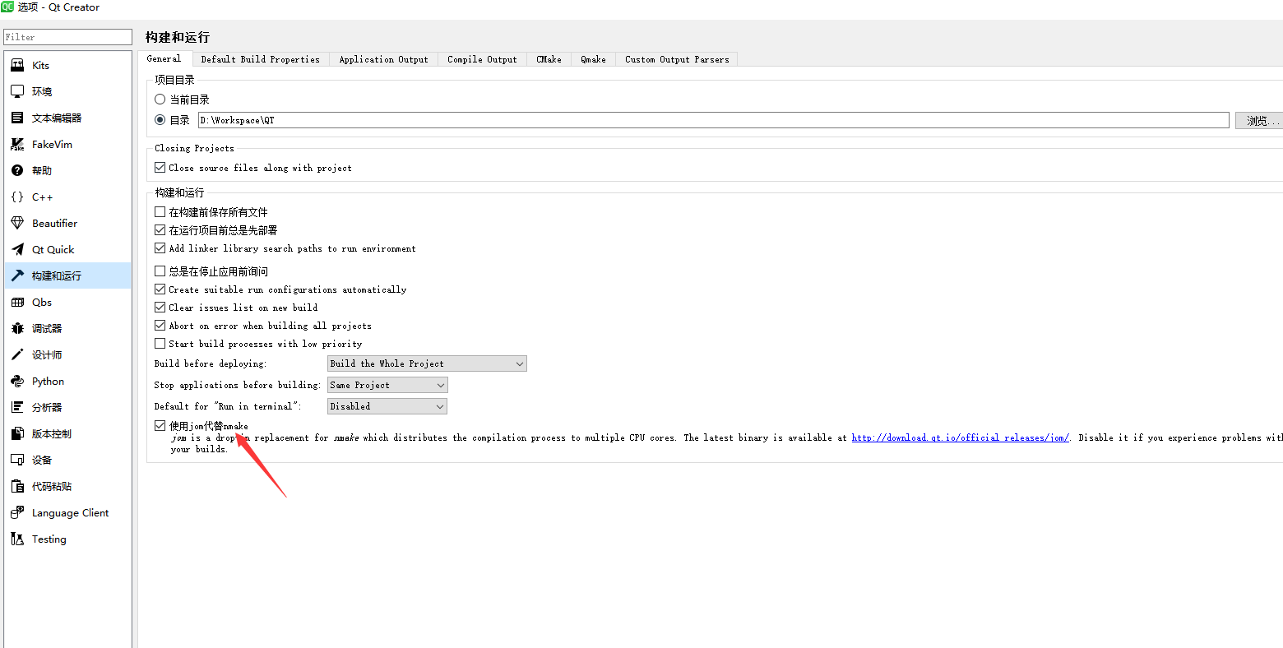Switch to the Compile Output tab

[482, 59]
